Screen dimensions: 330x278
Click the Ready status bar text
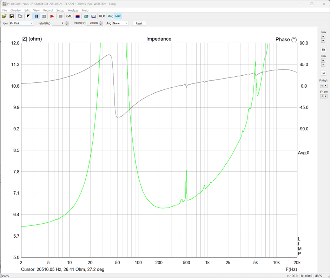coord(5,276)
